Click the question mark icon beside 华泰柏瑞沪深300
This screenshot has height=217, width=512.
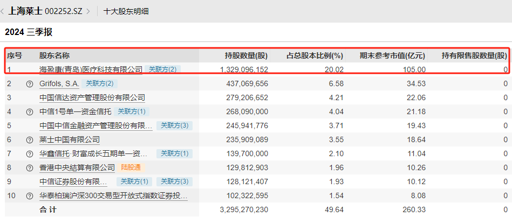pyautogui.click(x=30, y=195)
